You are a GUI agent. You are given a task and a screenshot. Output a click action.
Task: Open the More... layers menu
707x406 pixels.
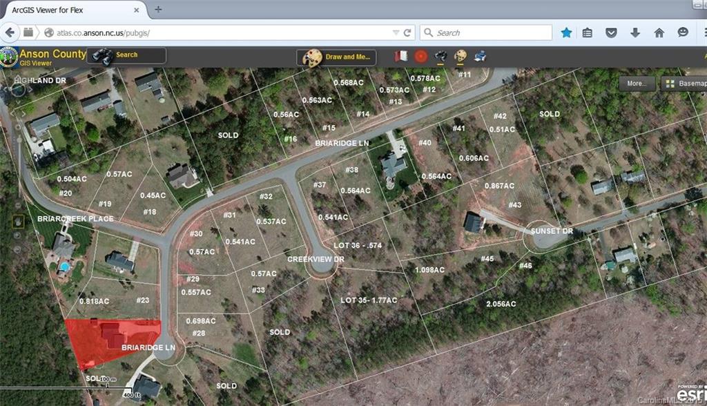[x=637, y=84]
